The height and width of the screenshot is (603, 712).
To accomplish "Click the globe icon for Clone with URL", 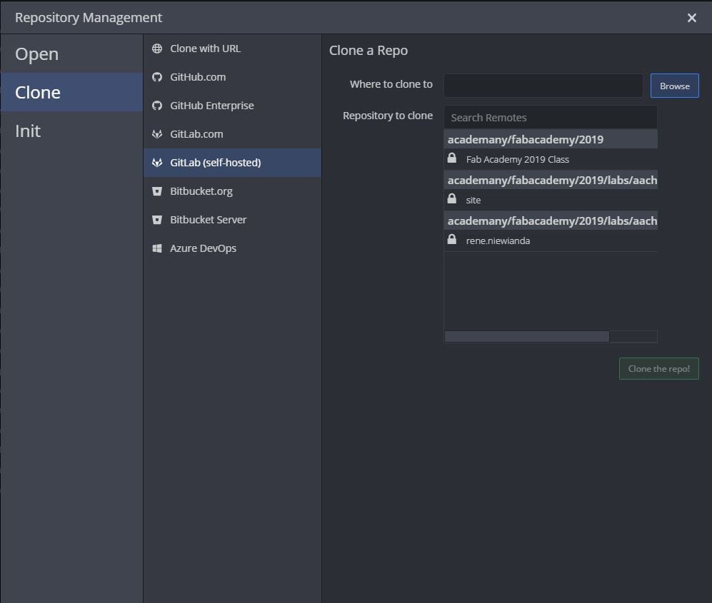I will click(157, 49).
